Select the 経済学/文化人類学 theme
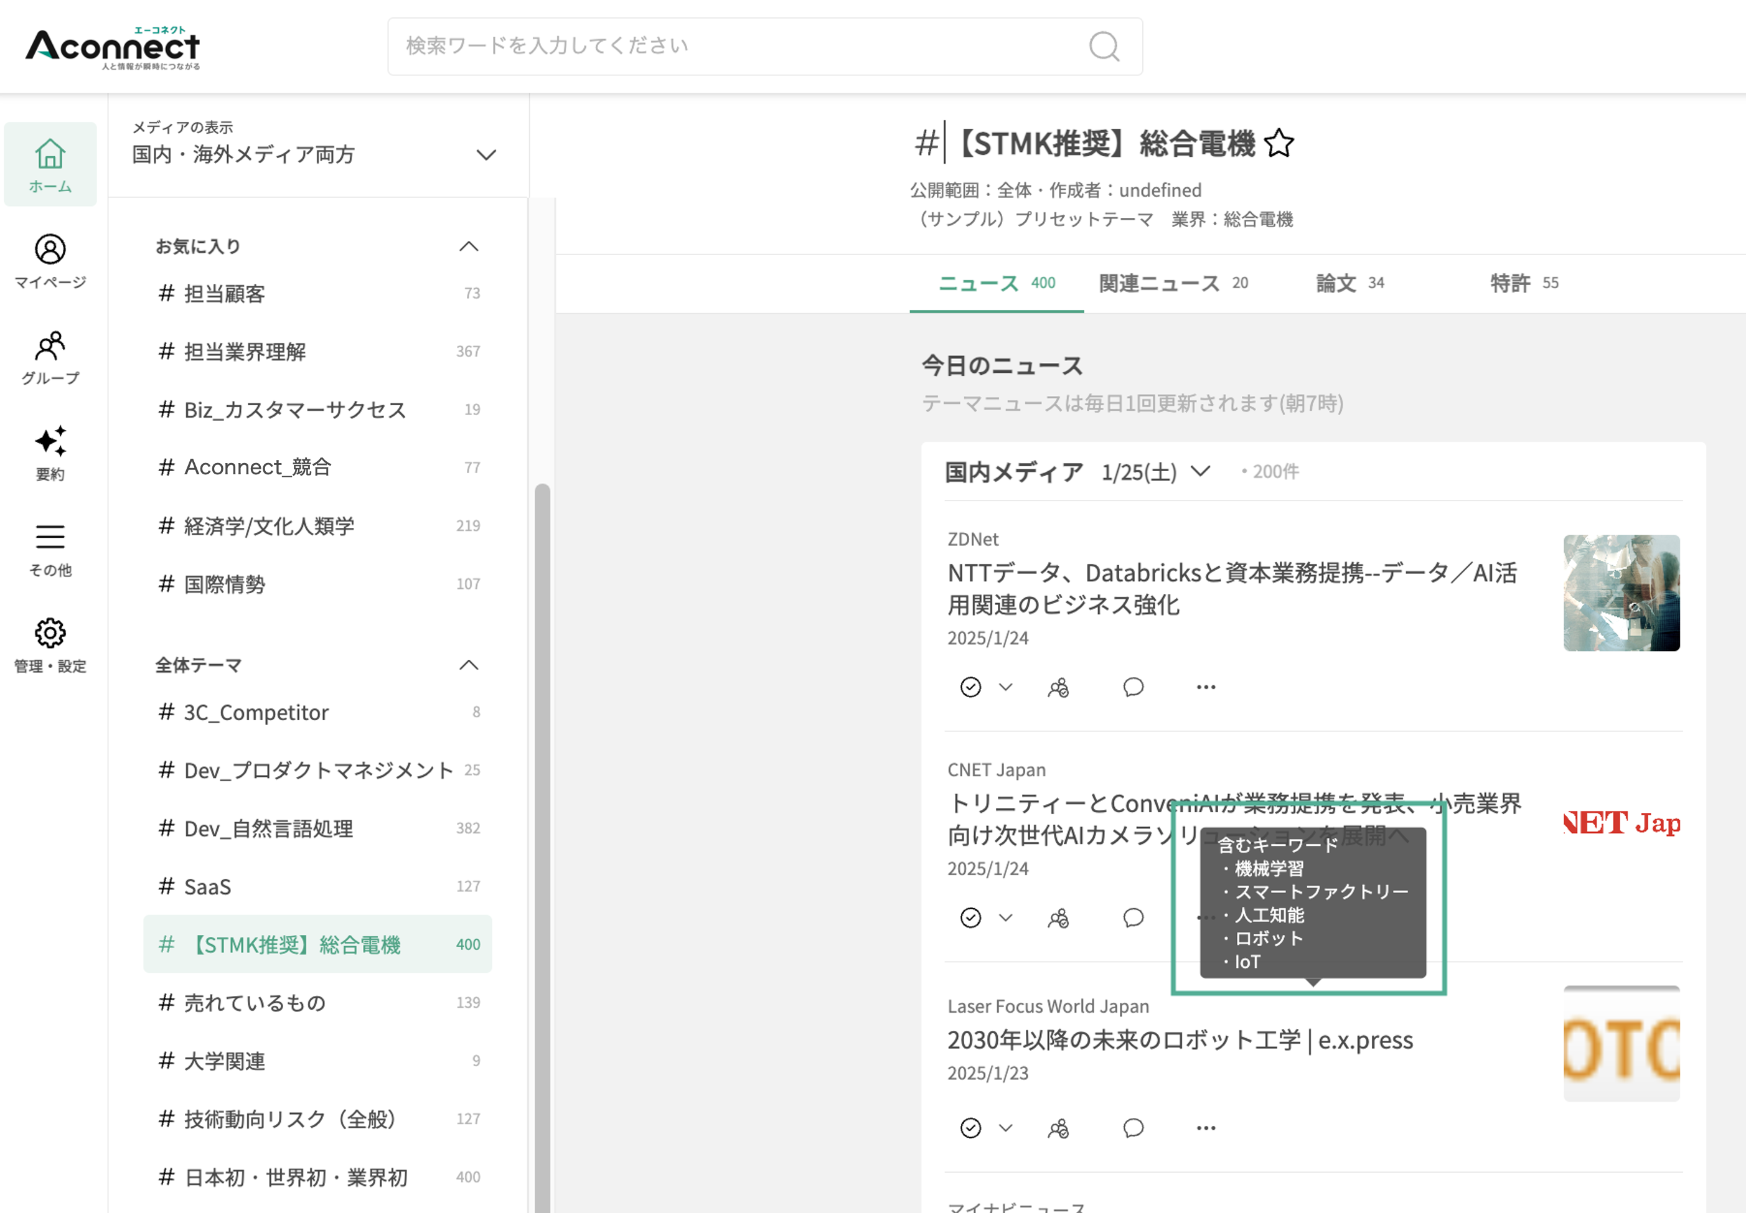The width and height of the screenshot is (1746, 1215). (318, 526)
